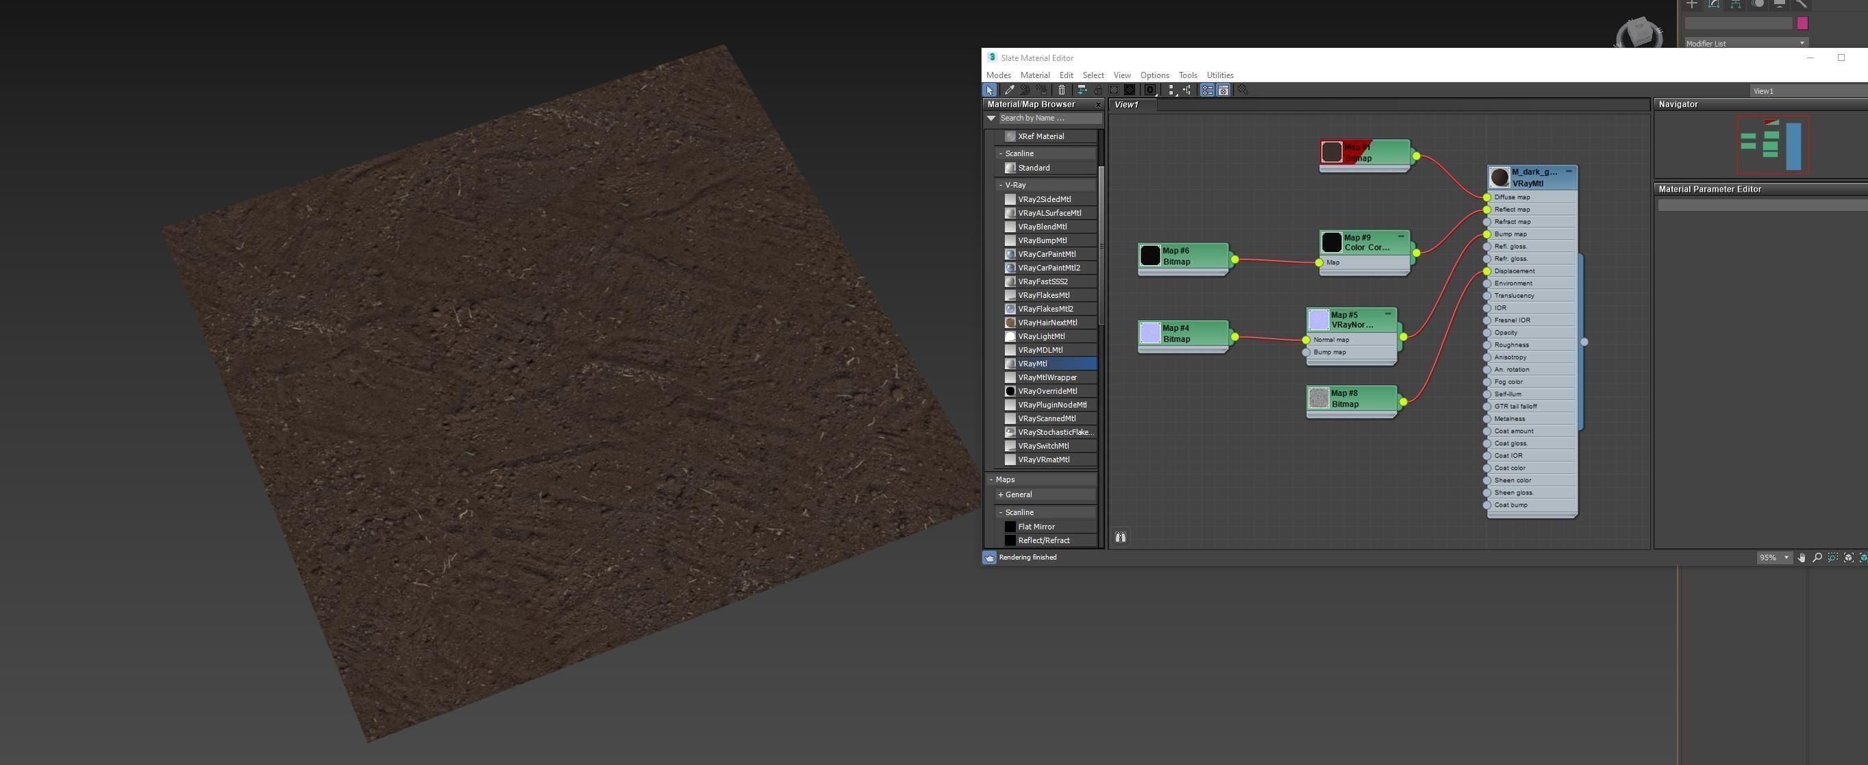Select VRayLightMtl in material list
1868x765 pixels.
click(x=1049, y=336)
